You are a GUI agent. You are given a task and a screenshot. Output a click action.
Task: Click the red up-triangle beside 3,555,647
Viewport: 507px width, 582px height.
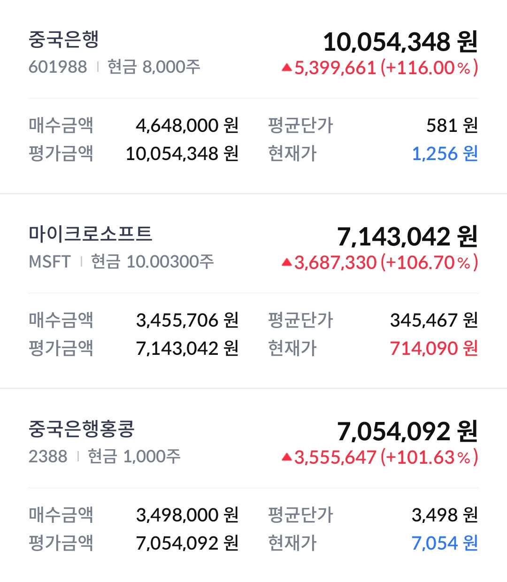(x=287, y=457)
